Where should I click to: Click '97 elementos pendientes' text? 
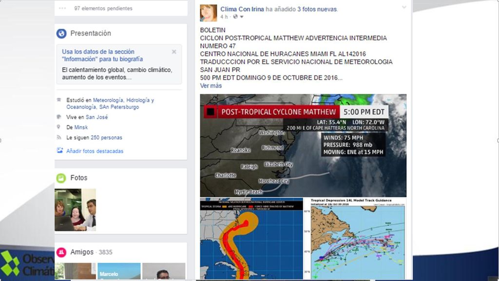point(103,8)
